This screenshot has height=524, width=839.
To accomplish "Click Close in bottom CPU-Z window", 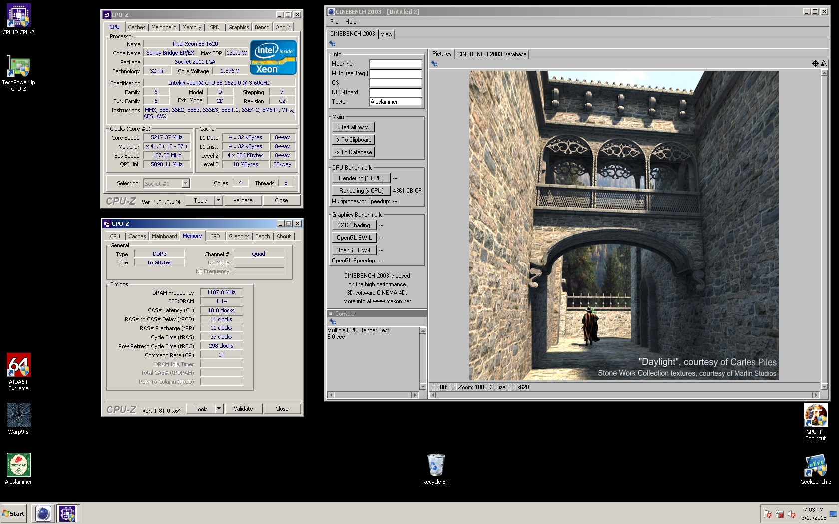I will (282, 409).
